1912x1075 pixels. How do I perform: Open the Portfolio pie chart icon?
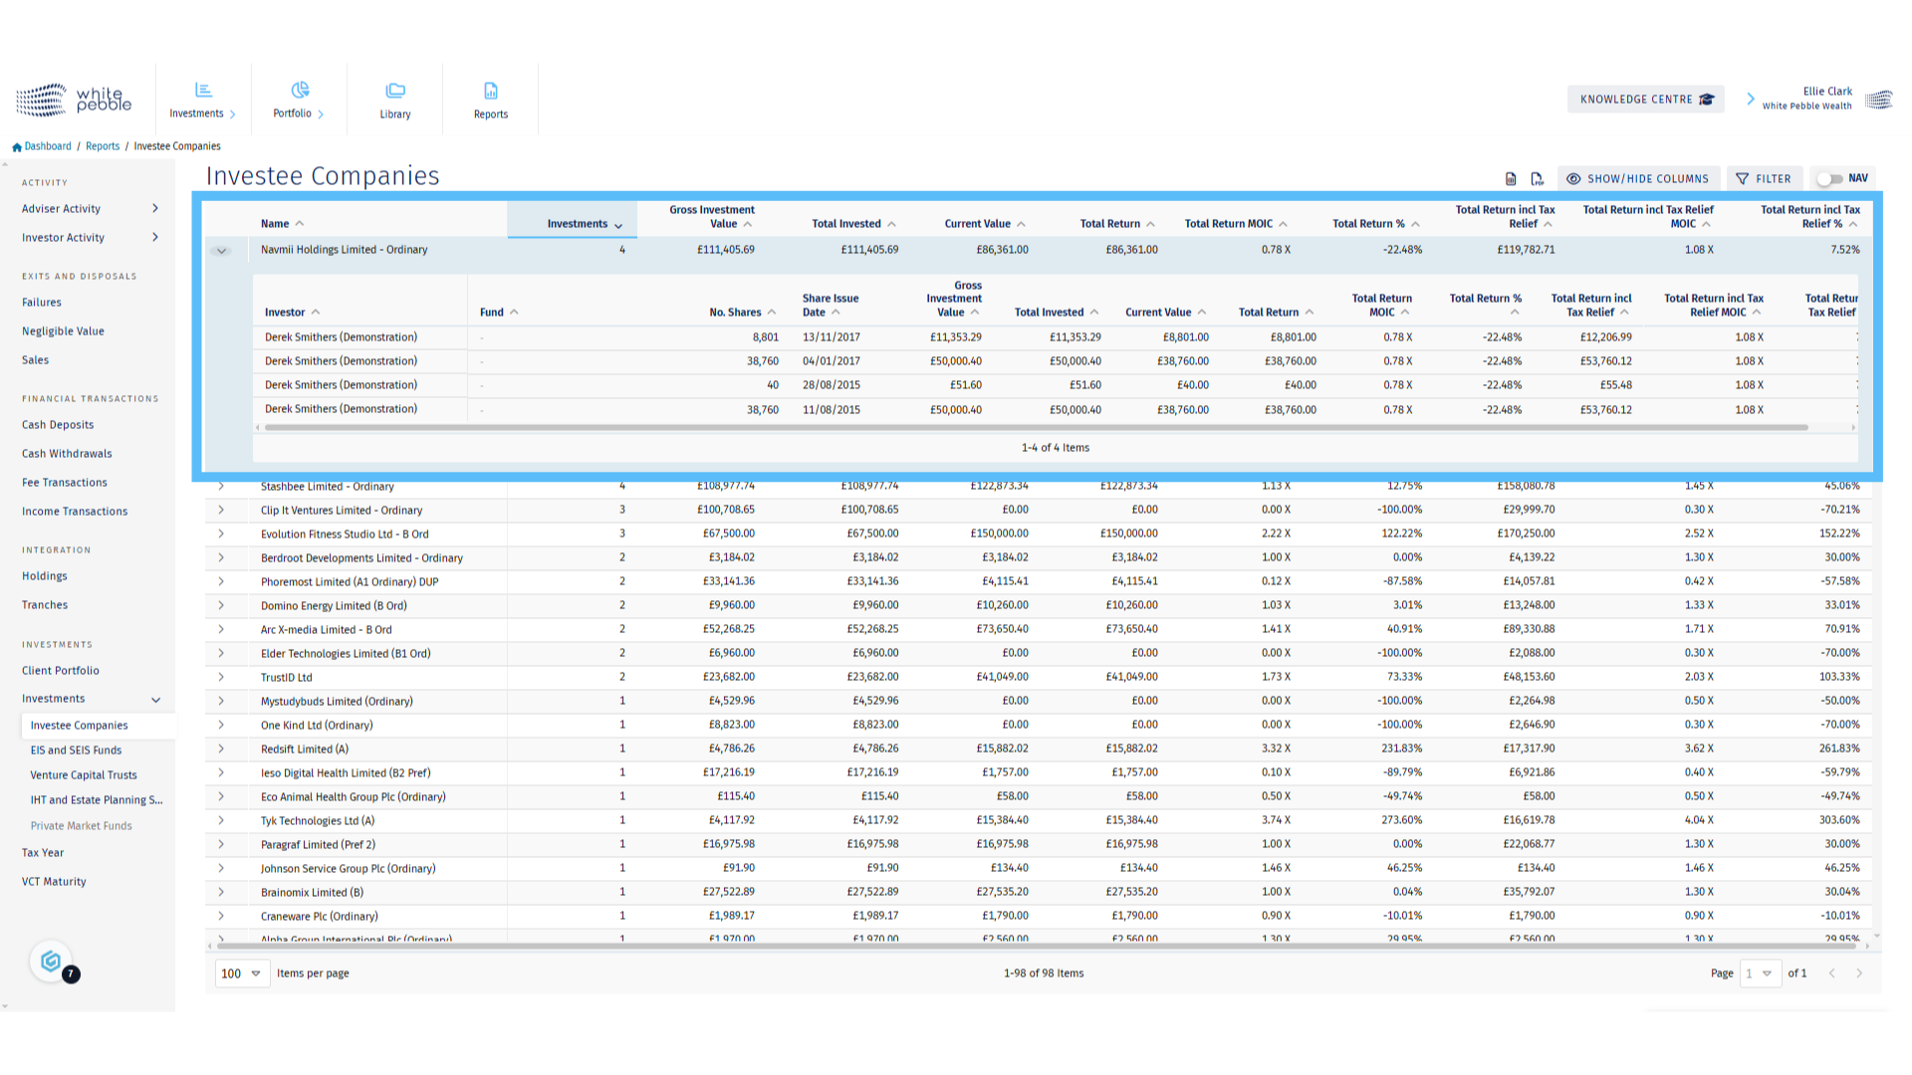[300, 91]
